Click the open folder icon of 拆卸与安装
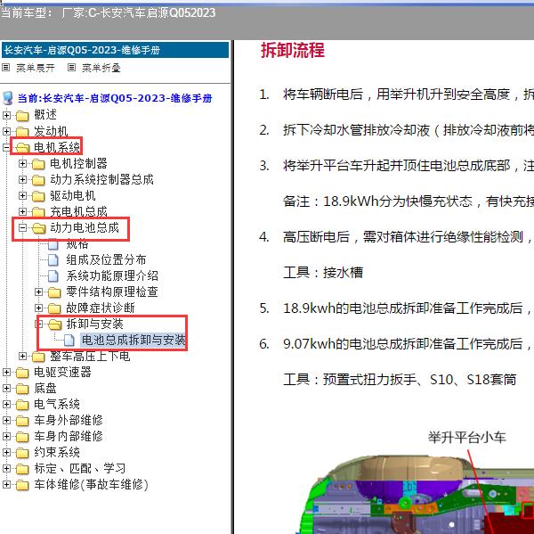 click(55, 325)
